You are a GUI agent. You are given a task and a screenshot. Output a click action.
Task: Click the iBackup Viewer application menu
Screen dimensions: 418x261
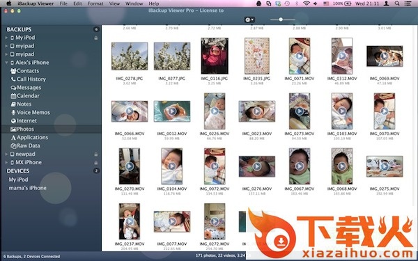pyautogui.click(x=36, y=3)
